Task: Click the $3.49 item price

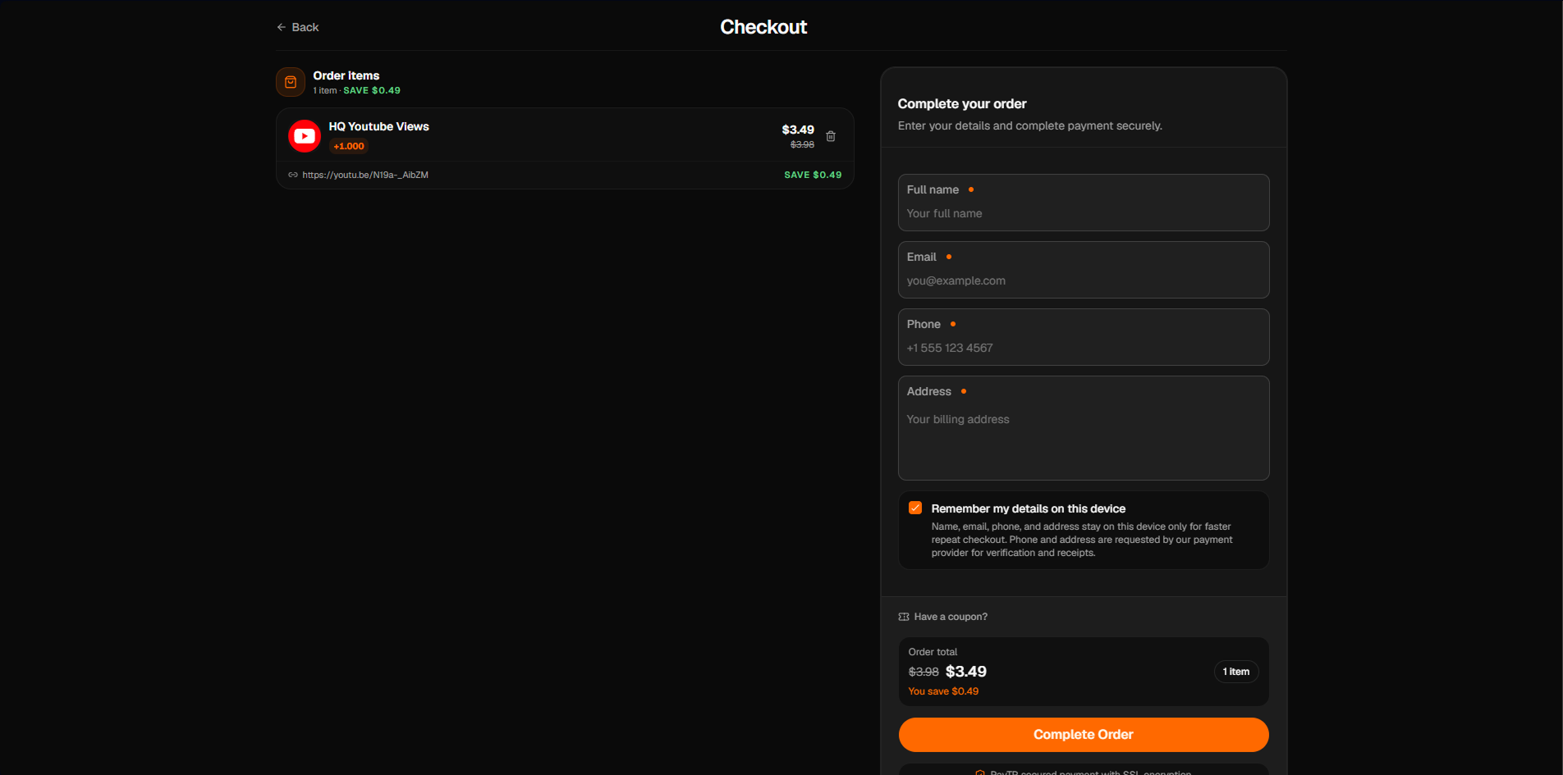Action: click(x=798, y=130)
